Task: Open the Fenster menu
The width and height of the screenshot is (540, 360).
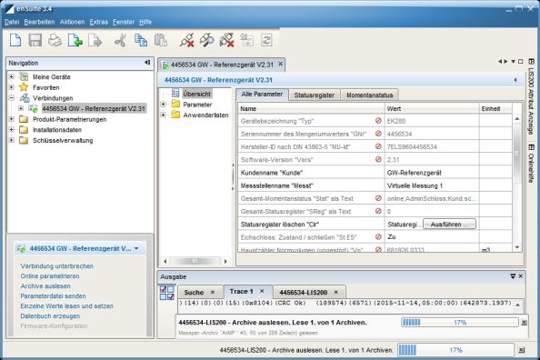Action: [124, 22]
